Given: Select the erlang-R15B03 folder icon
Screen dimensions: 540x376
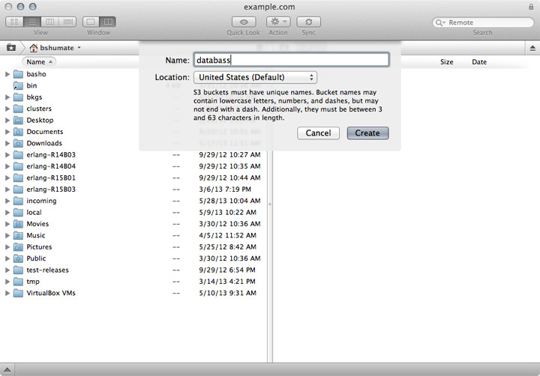Looking at the screenshot, I should click(18, 189).
